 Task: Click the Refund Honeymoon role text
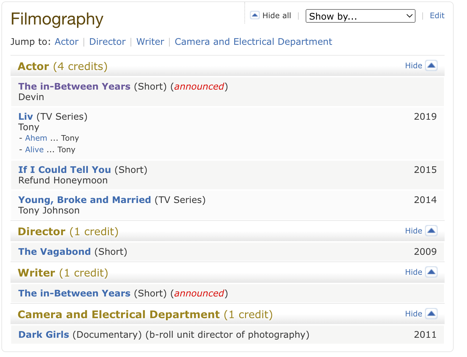(63, 181)
